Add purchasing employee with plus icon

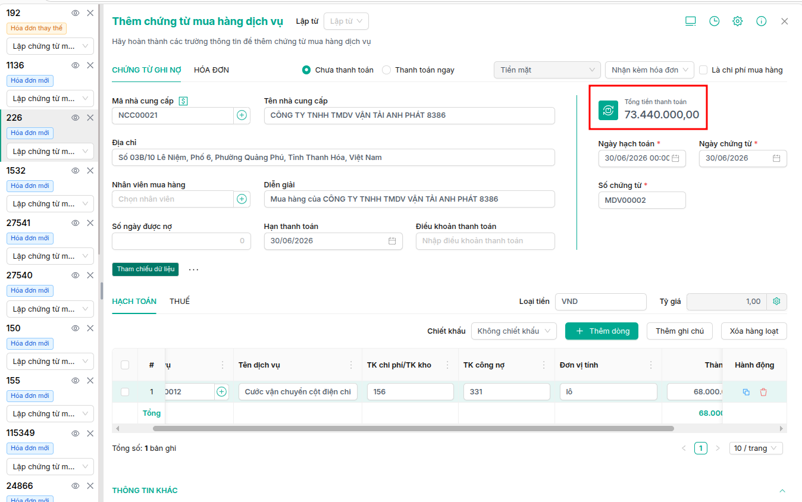coord(242,199)
